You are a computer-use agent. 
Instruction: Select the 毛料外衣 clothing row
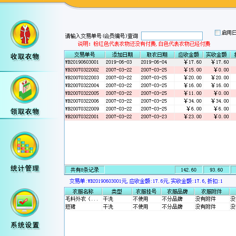[150, 199]
